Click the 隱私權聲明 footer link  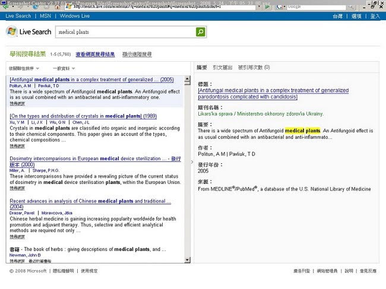(x=64, y=271)
